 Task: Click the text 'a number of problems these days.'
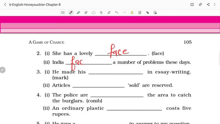152,62
